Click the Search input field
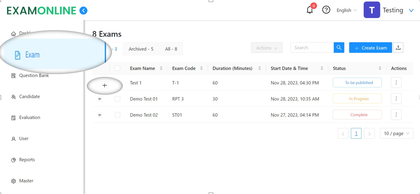Viewport: 420px width, 194px height. point(312,48)
